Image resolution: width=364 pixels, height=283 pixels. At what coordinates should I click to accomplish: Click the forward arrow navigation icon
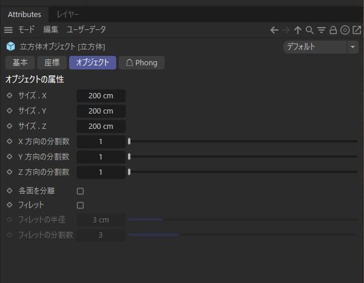pos(286,30)
